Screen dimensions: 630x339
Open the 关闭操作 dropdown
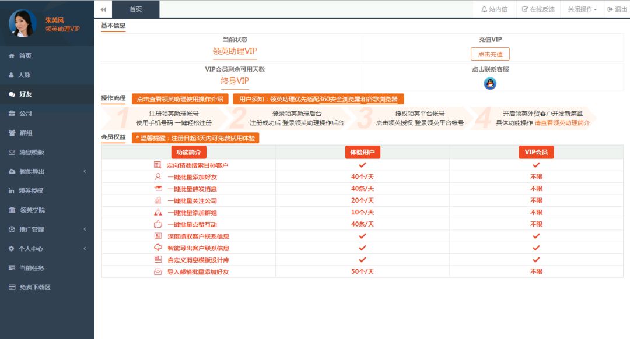tap(582, 9)
